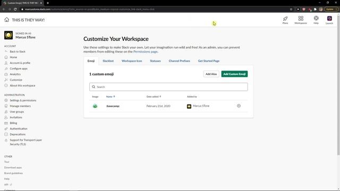340x191 pixels.
Task: Click the Chrome profile avatar
Action: coord(321,9)
